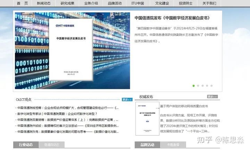
Task: Switch to the third carousel slide dot
Action: [202, 86]
